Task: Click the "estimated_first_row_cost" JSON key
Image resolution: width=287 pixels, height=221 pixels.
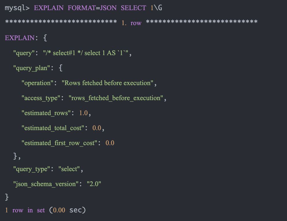Action: tap(60, 143)
